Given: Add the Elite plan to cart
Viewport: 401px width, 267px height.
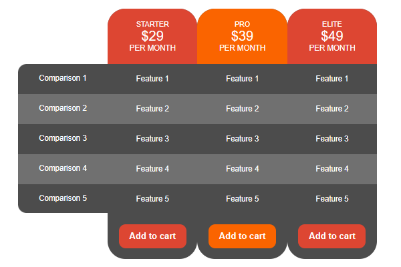Looking at the screenshot, I should 331,236.
